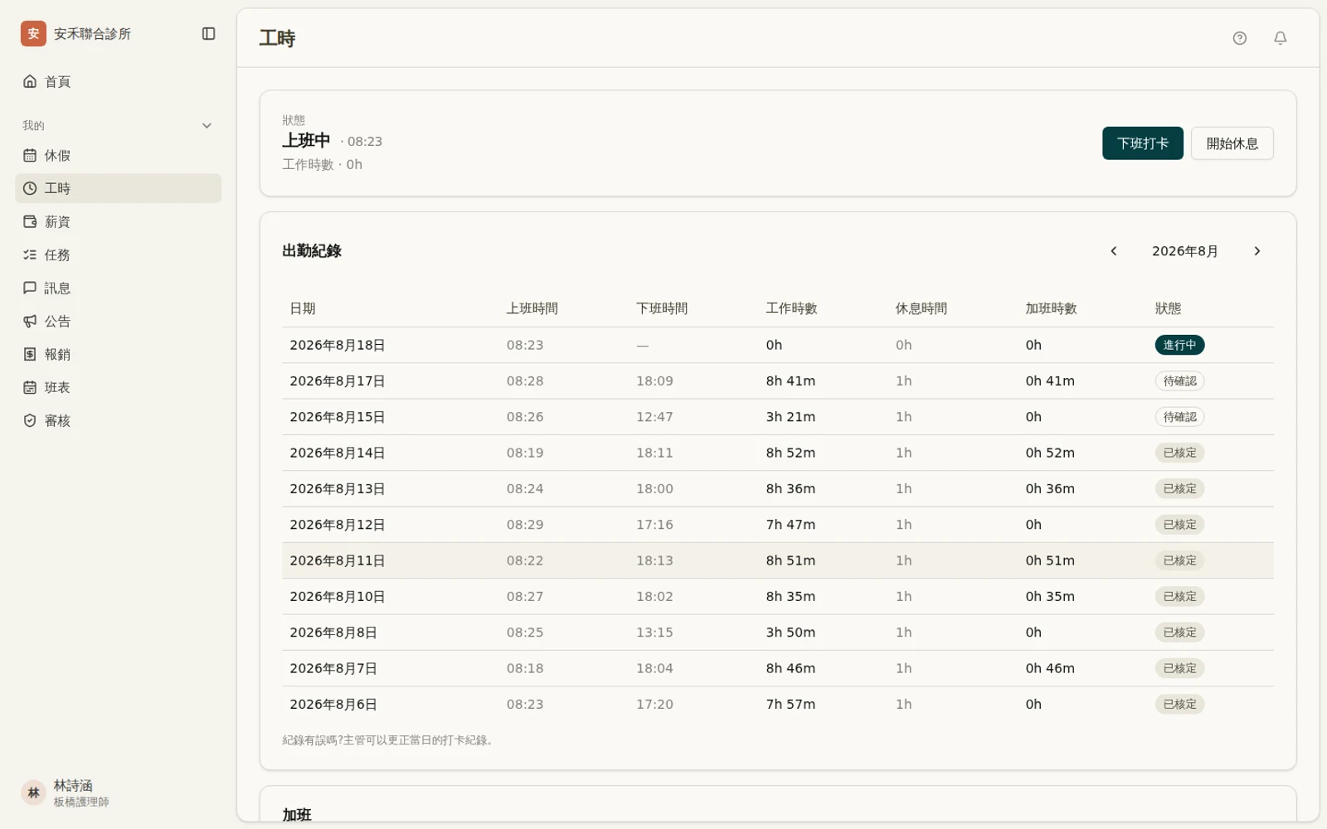The width and height of the screenshot is (1327, 829).
Task: Go to 首頁 home icon
Action: (30, 81)
